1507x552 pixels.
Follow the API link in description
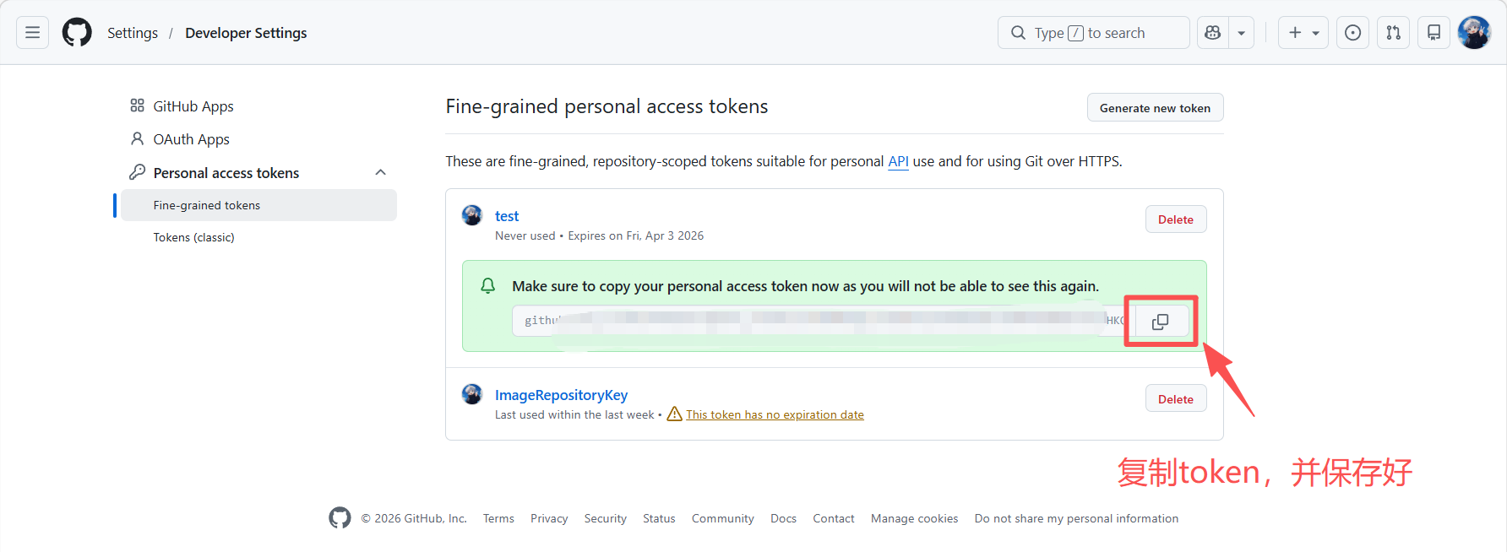[898, 161]
